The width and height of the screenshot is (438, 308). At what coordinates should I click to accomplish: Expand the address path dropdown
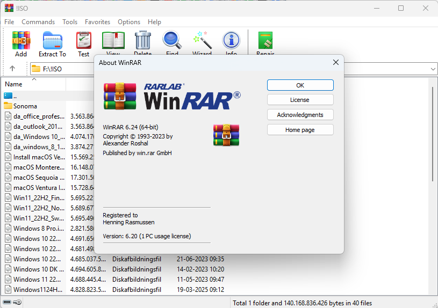[x=433, y=69]
